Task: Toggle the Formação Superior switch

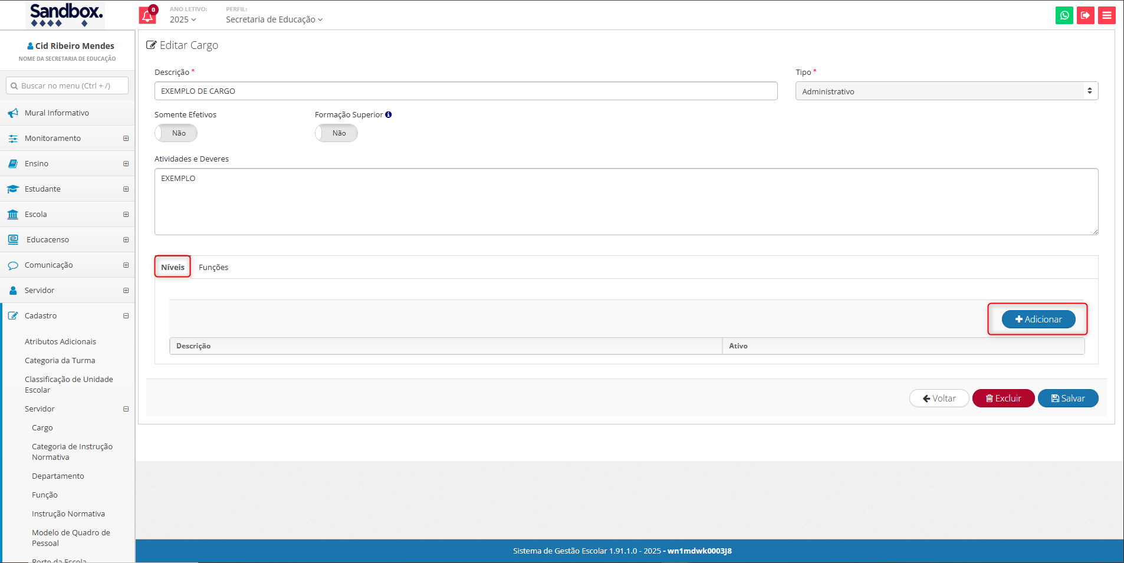Action: [x=336, y=133]
